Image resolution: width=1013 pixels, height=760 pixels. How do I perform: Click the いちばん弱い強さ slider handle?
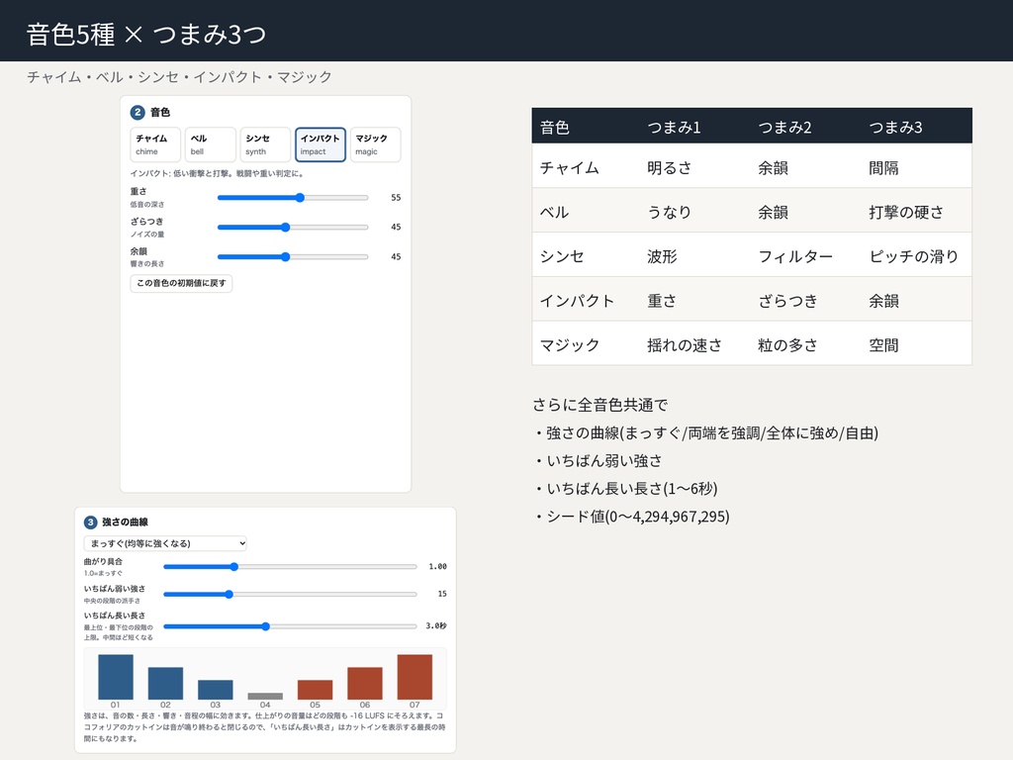pyautogui.click(x=229, y=594)
